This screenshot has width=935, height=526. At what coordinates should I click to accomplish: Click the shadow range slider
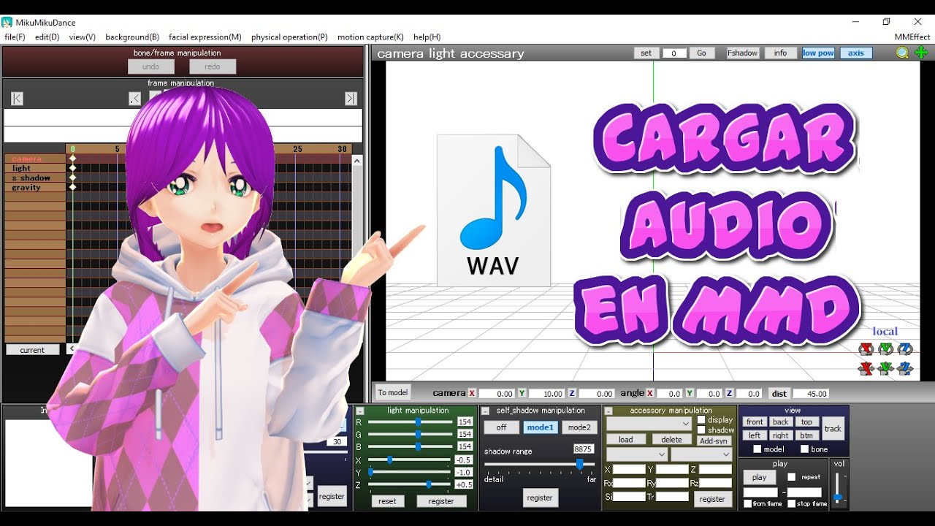540,464
